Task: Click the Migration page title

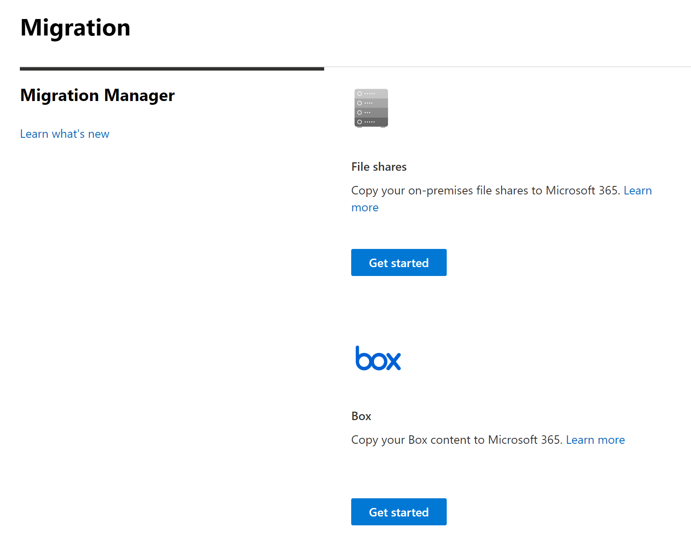Action: click(x=75, y=28)
